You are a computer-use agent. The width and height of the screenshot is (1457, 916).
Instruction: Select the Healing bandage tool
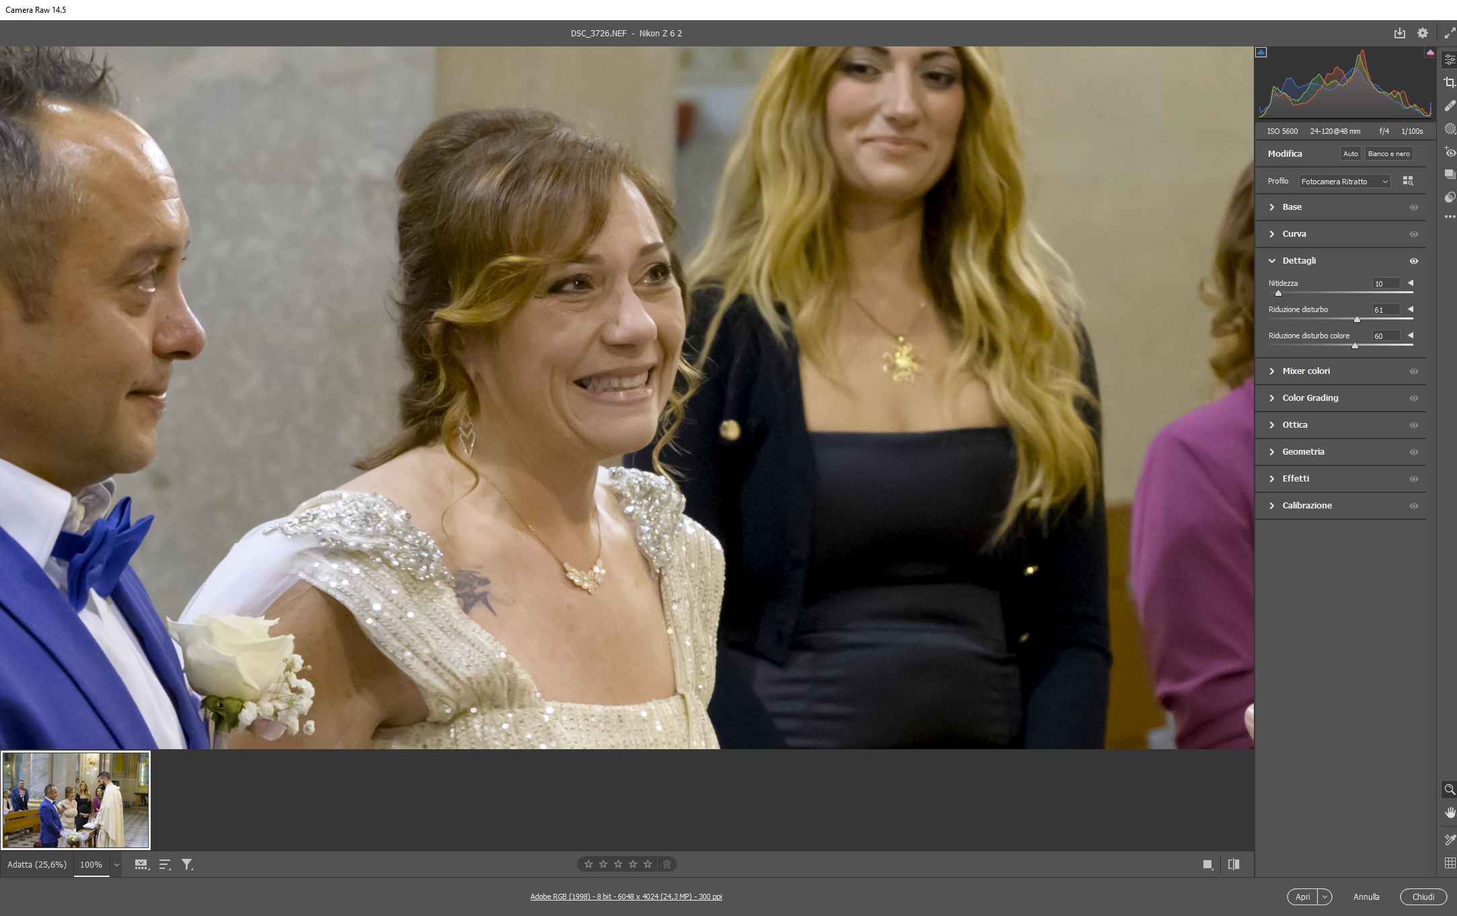[x=1450, y=106]
